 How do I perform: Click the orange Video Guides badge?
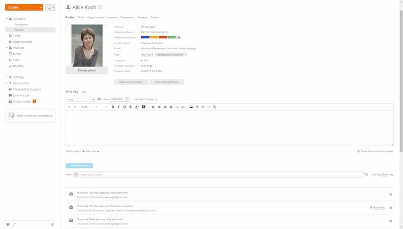click(35, 101)
